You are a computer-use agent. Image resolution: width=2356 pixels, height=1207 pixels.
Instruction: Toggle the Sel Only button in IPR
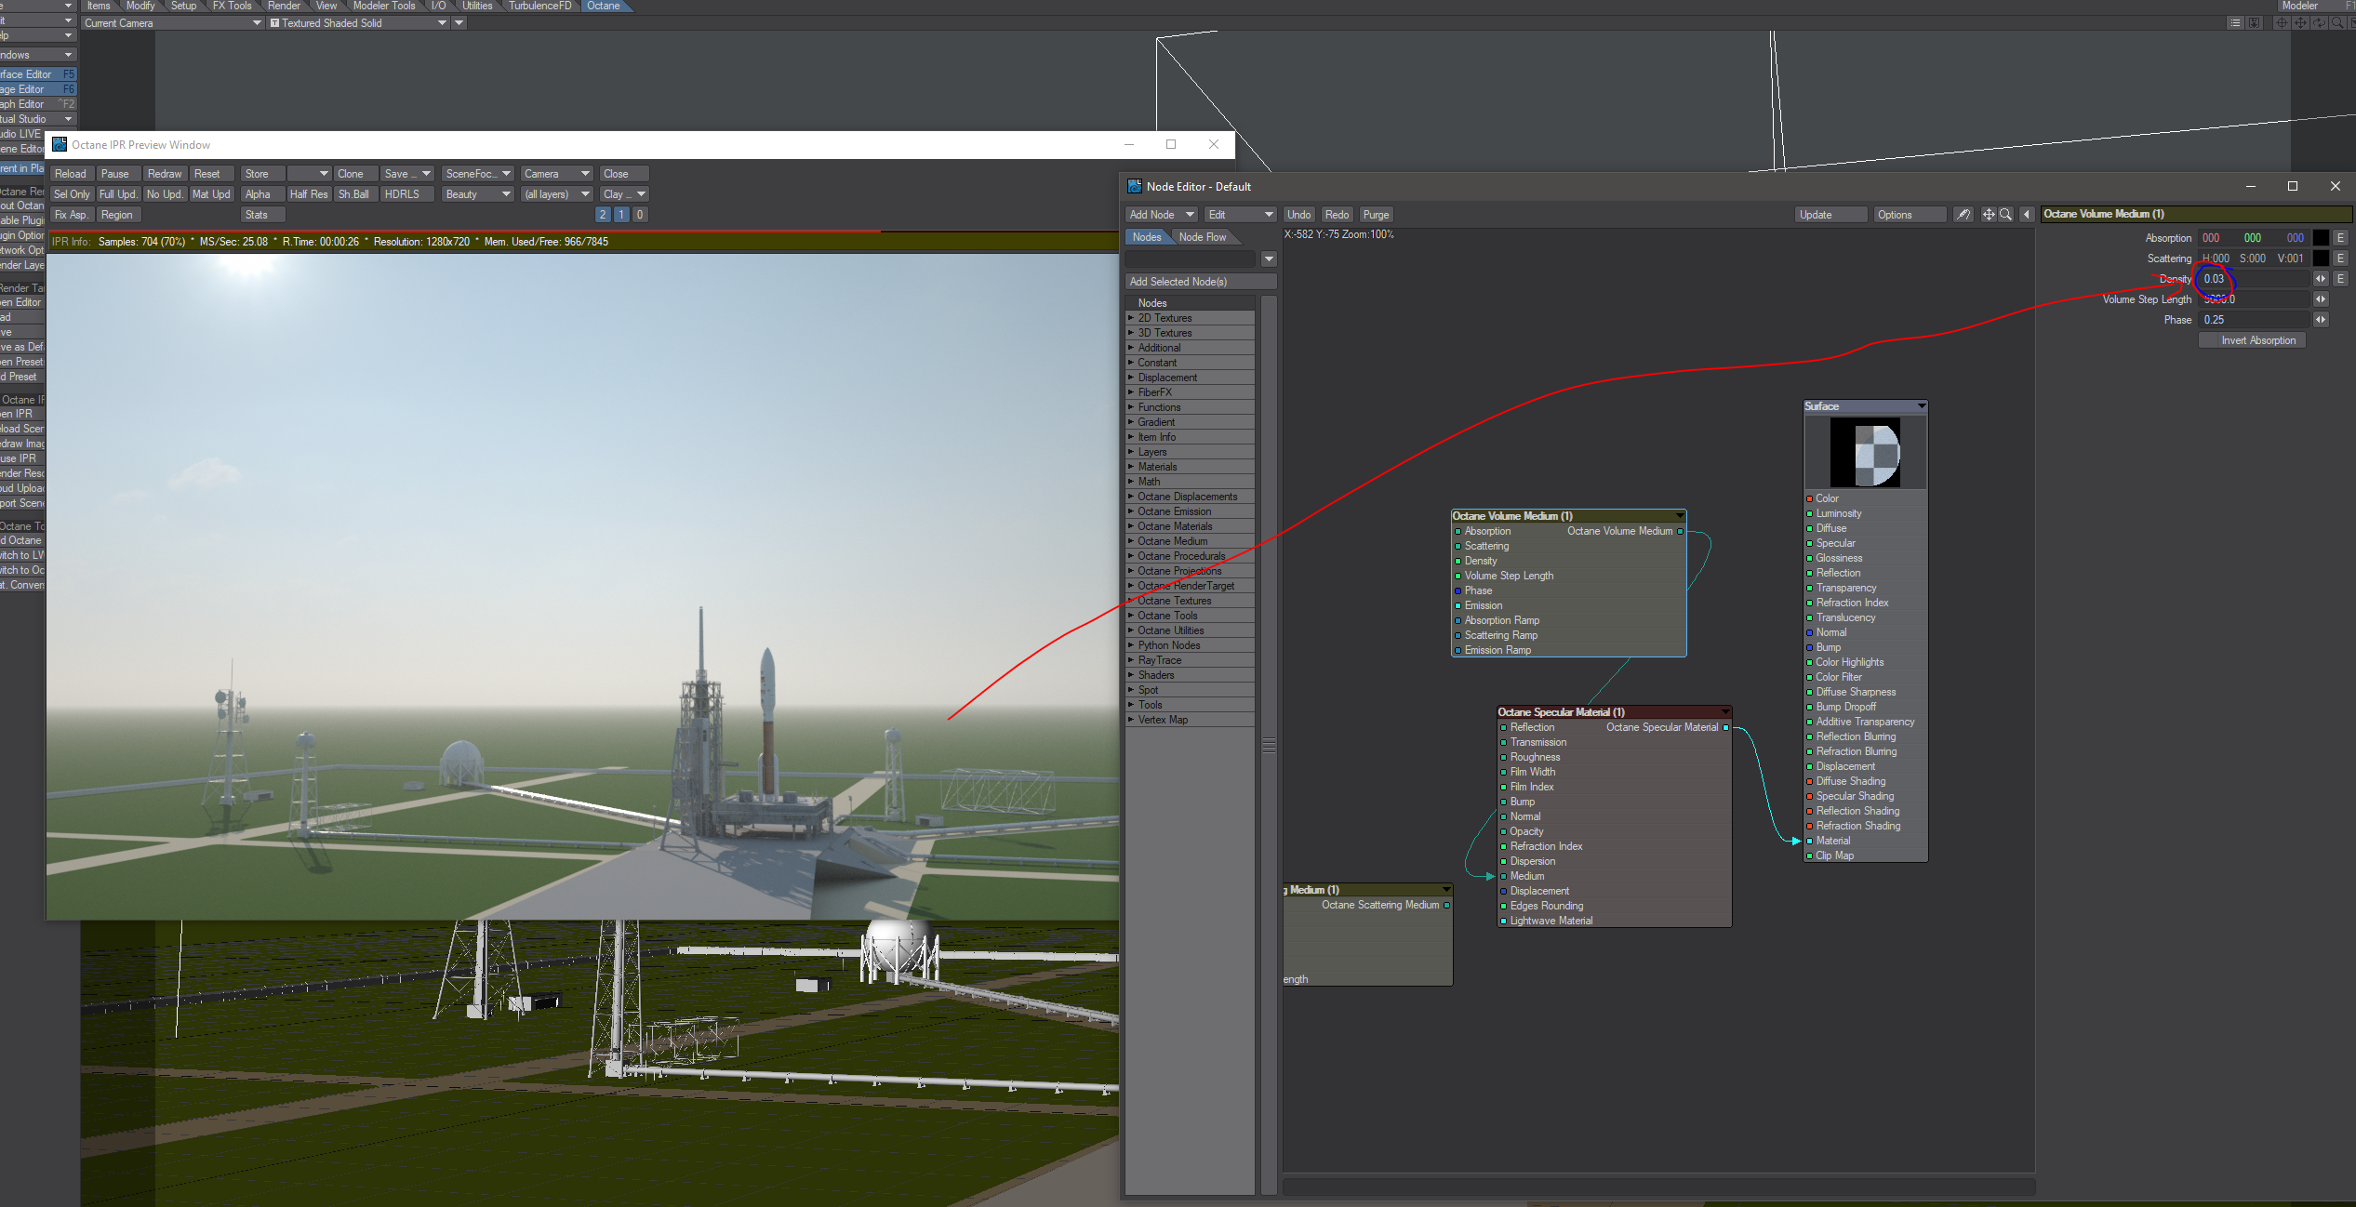tap(72, 194)
